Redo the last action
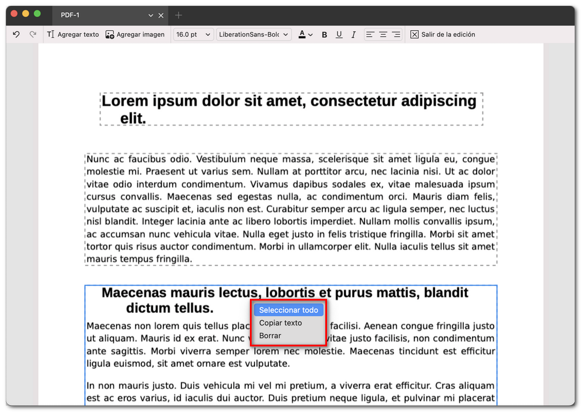Screen dimensions: 581x412 click(x=32, y=34)
